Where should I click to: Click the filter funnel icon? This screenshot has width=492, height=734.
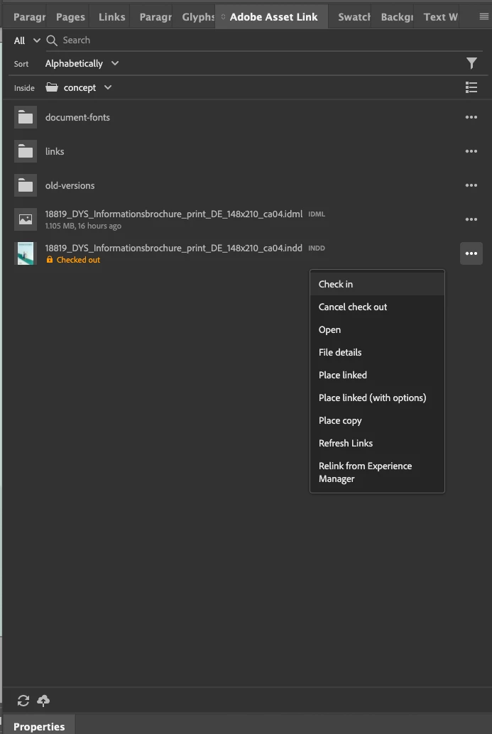tap(471, 63)
